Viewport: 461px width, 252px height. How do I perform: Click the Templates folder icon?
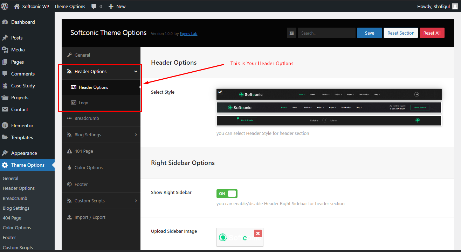(5, 137)
